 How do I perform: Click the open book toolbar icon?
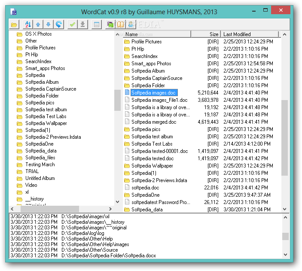click(121, 24)
